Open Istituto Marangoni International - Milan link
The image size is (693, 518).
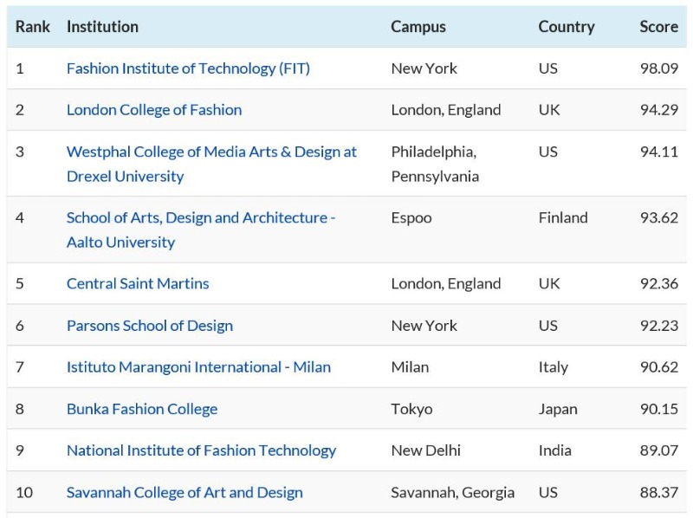pos(198,367)
